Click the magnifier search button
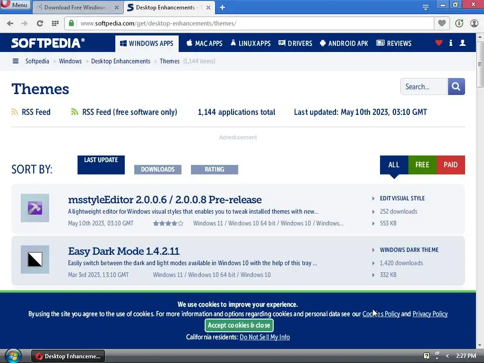Image resolution: width=484 pixels, height=363 pixels. tap(456, 86)
